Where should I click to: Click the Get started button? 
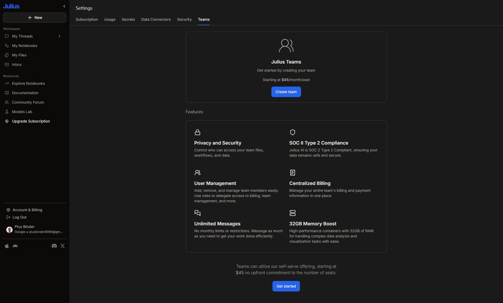point(286,286)
